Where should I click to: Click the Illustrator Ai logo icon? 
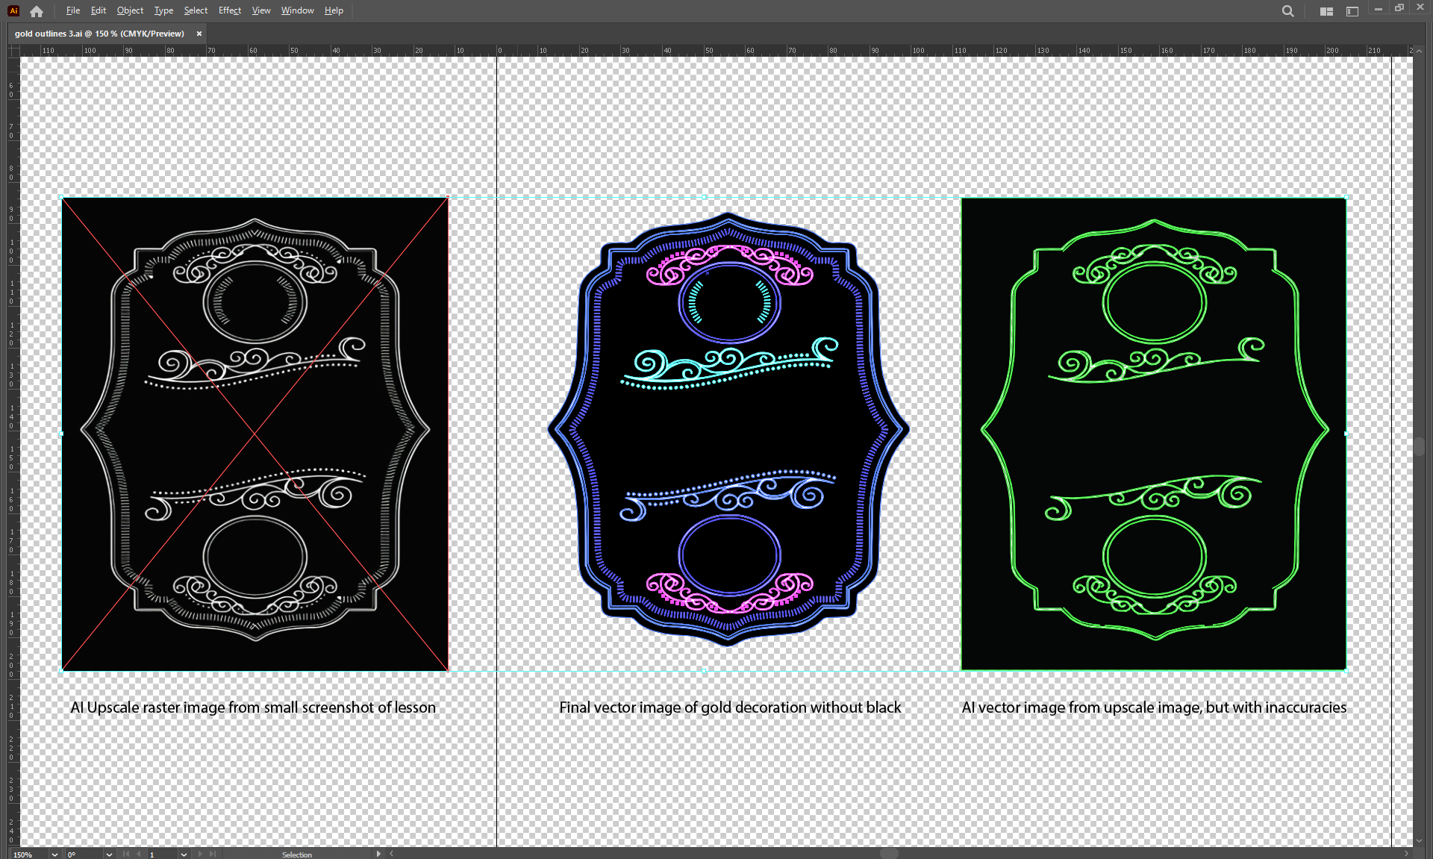(x=13, y=10)
